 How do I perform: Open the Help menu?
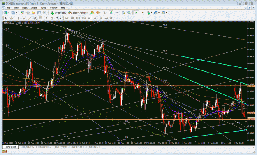click(63, 7)
